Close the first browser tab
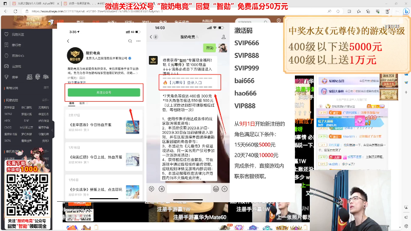This screenshot has height=231, width=411. coord(58,4)
